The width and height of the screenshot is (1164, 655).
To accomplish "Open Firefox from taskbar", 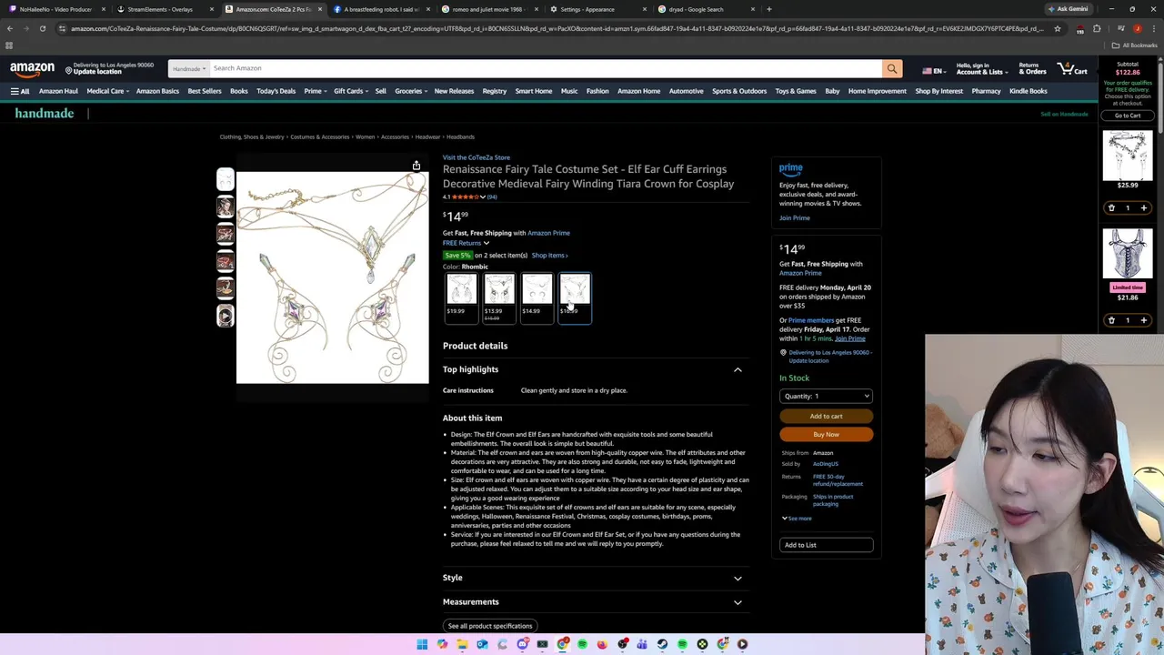I will 602,644.
